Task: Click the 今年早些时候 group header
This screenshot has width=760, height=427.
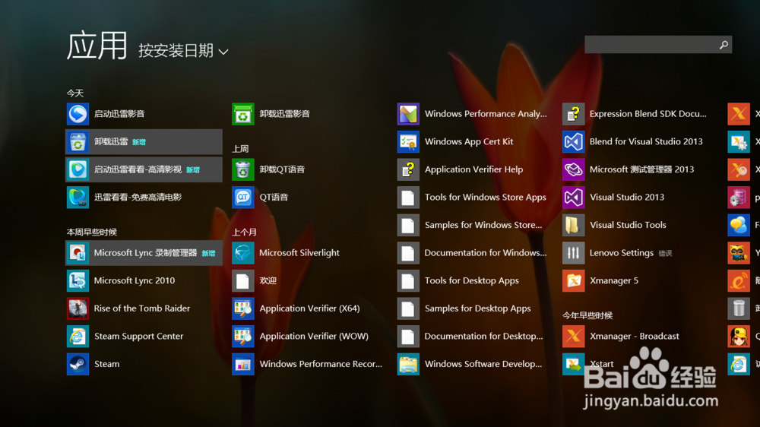Action: (x=587, y=315)
